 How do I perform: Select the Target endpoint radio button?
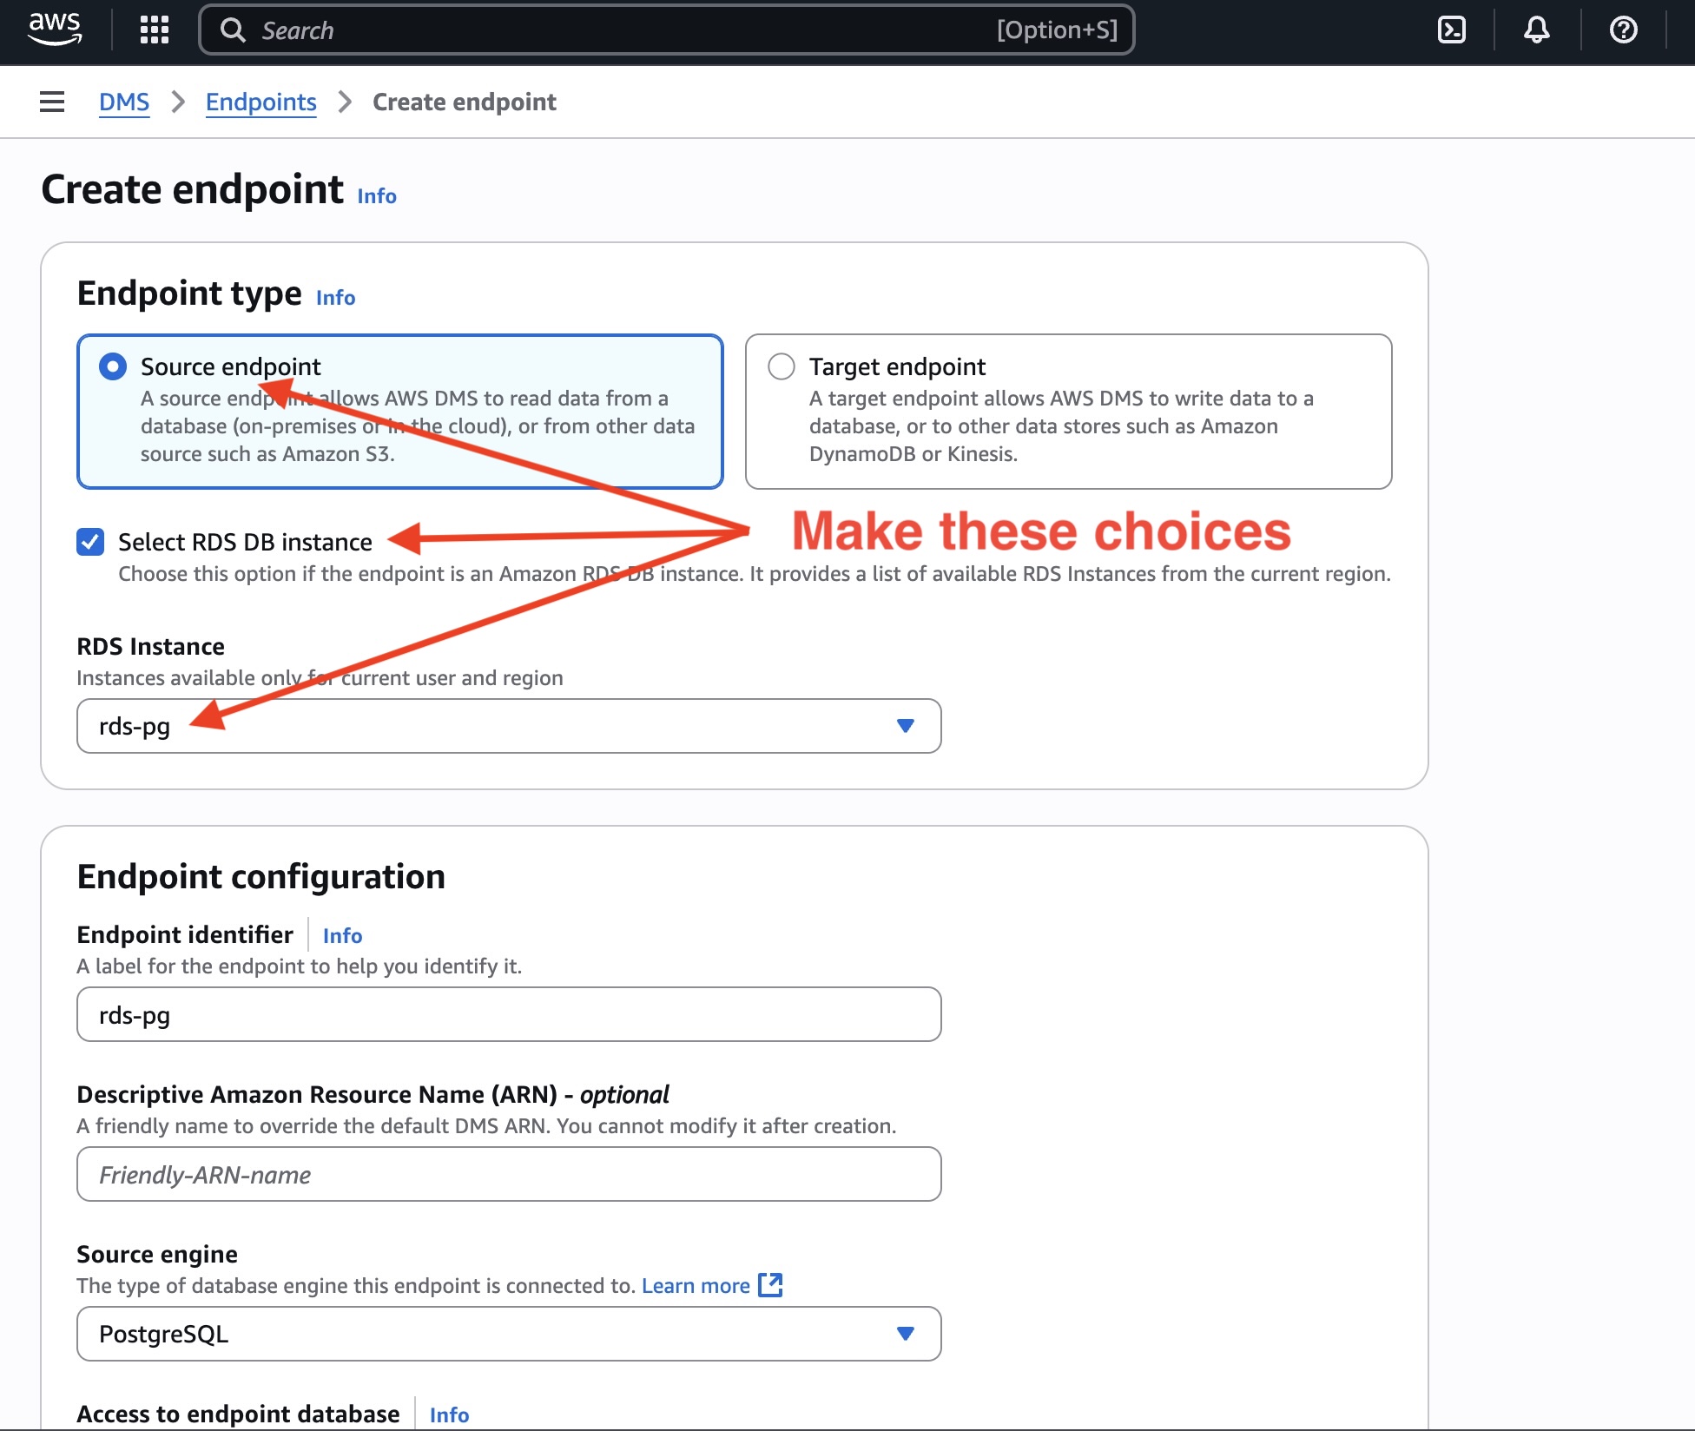[x=782, y=366]
